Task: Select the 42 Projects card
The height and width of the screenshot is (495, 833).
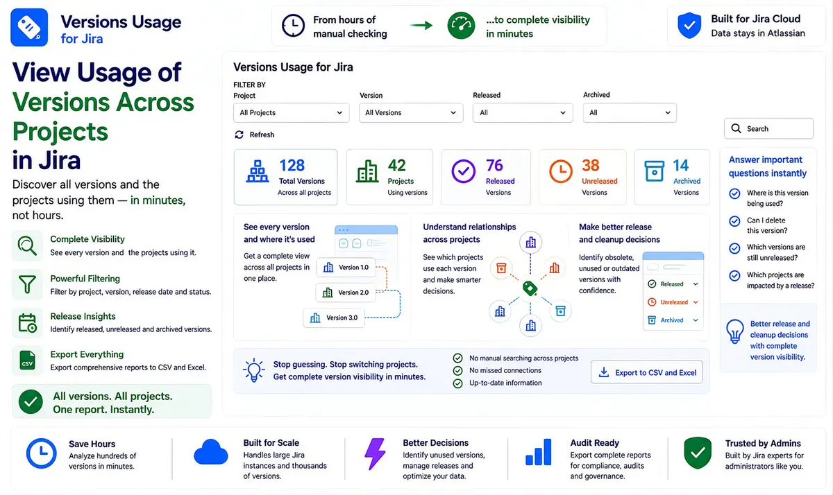Action: 389,177
